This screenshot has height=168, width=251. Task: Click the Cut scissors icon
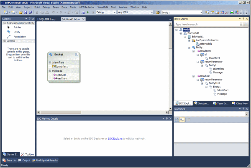[x=37, y=12]
